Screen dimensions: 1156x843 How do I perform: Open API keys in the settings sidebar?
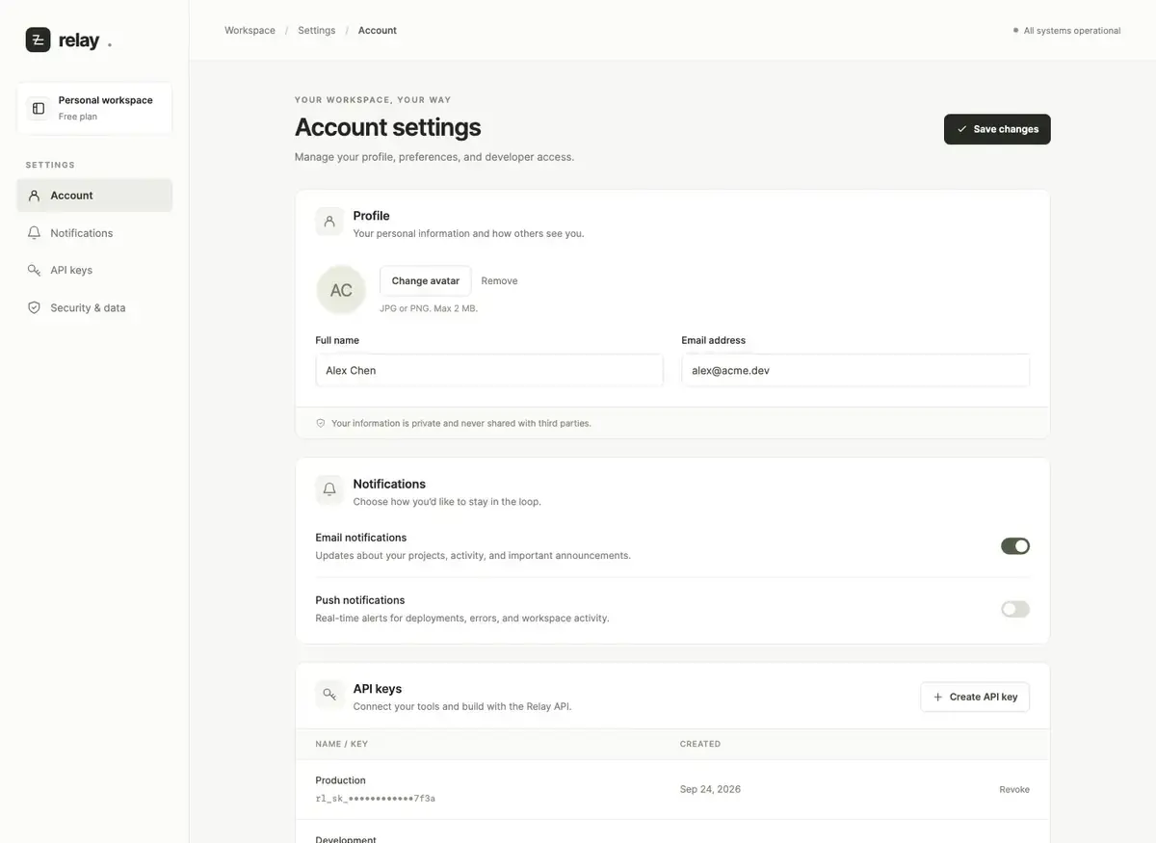[x=94, y=270]
